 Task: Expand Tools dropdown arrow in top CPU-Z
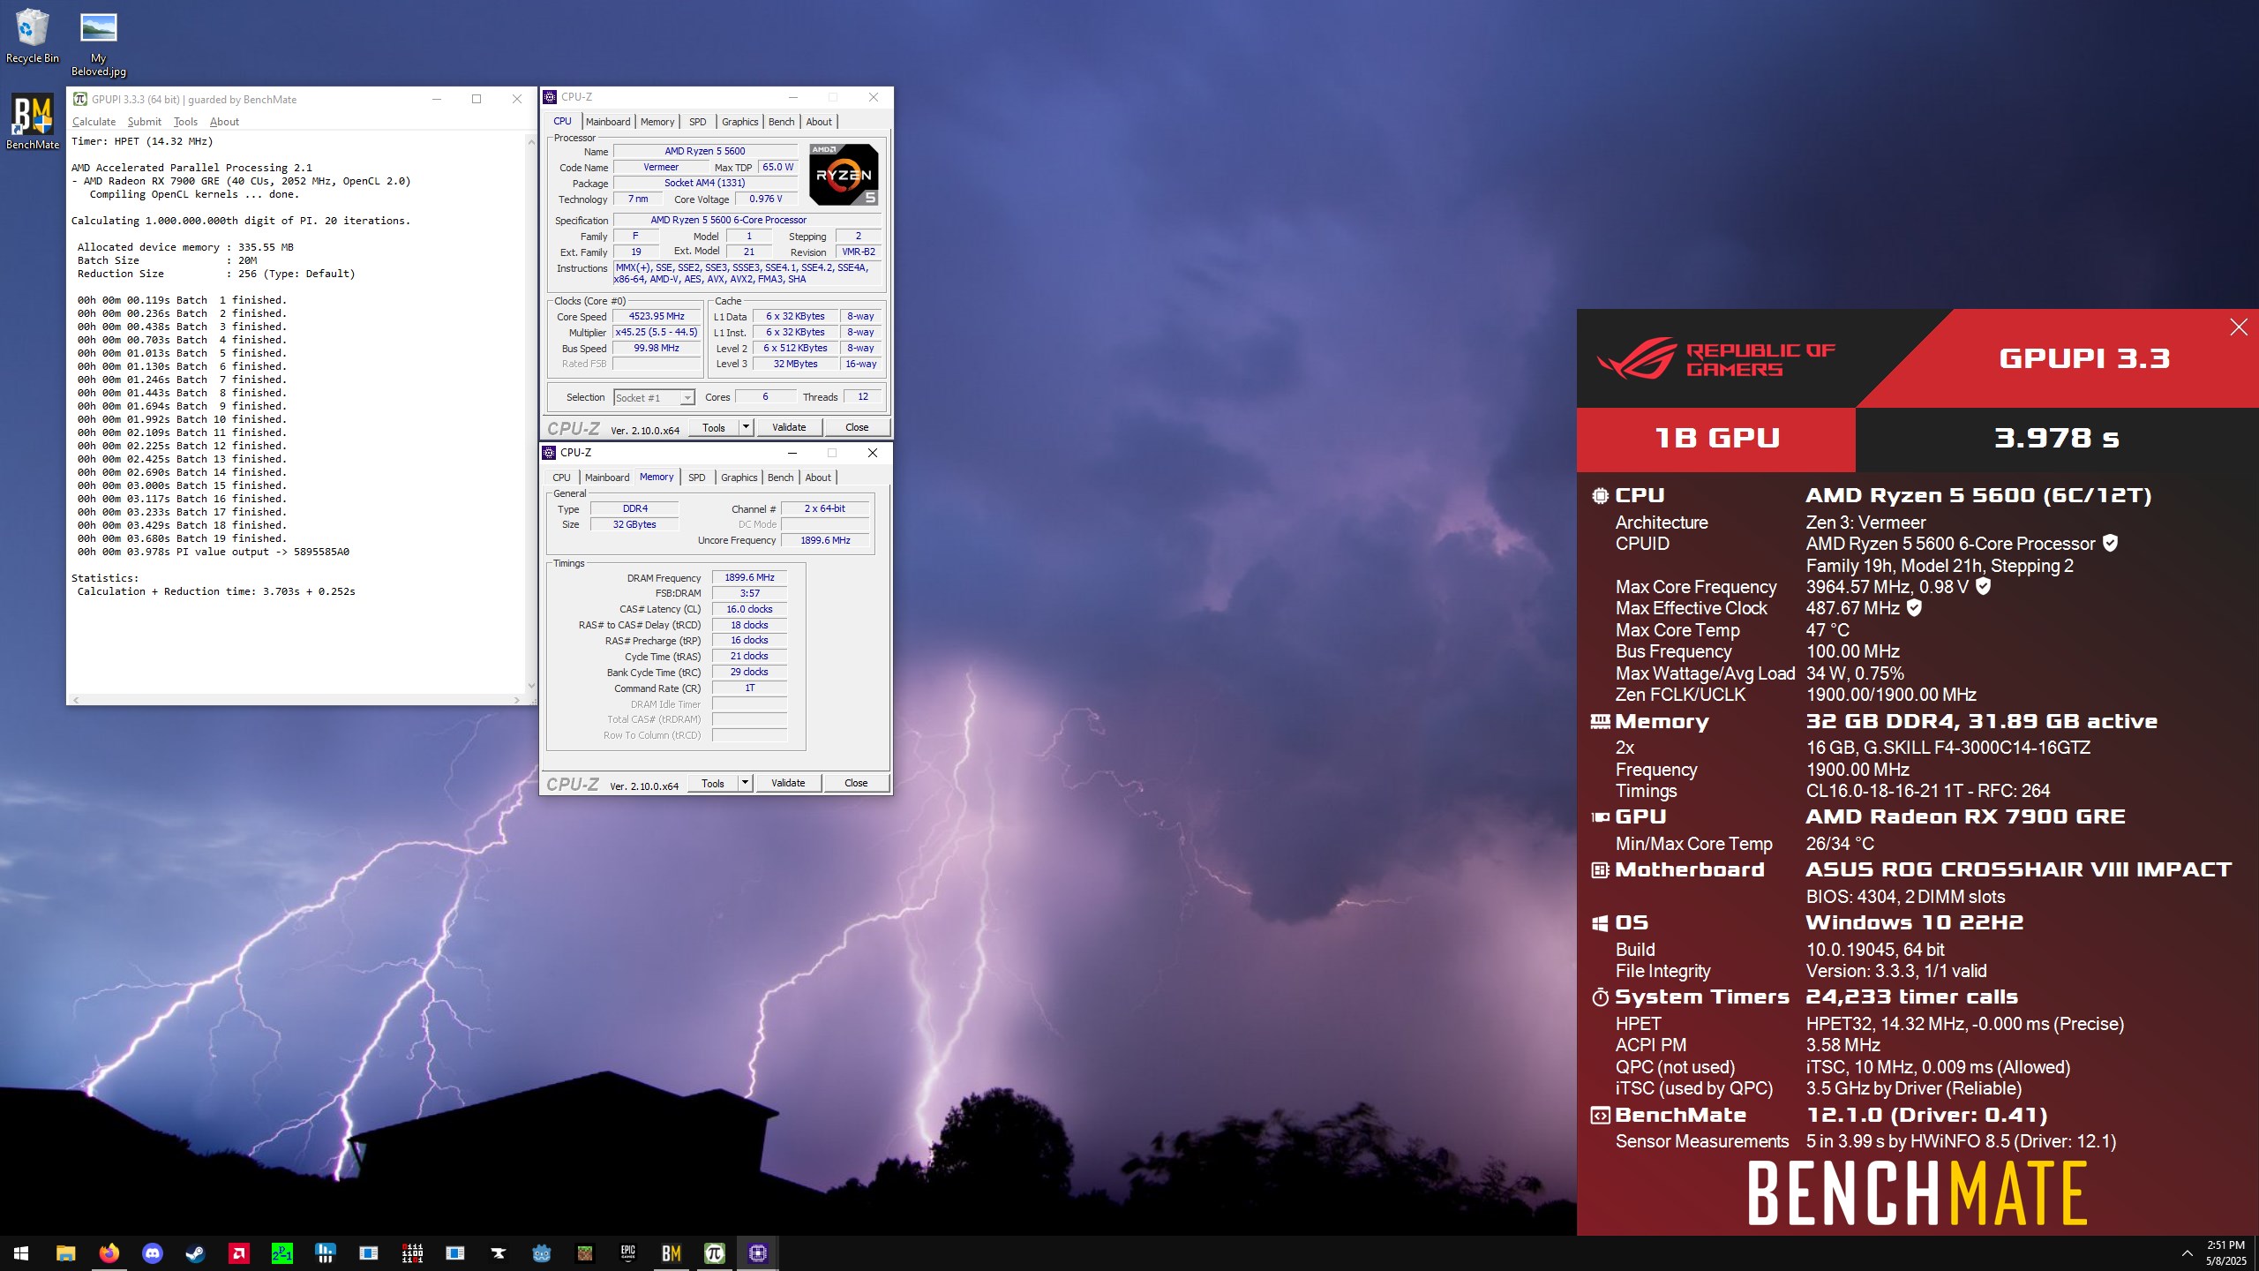tap(746, 427)
